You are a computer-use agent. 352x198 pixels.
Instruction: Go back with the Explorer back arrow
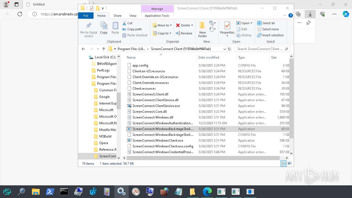pyautogui.click(x=83, y=49)
